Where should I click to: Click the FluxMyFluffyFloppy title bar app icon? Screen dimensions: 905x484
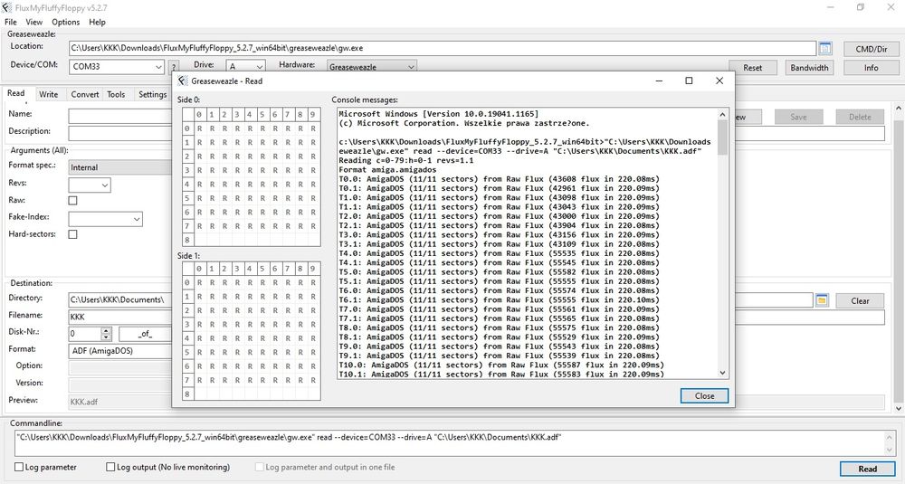click(7, 7)
